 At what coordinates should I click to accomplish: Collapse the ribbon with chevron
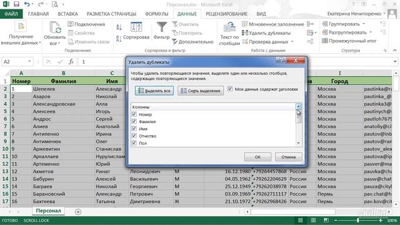coord(394,50)
